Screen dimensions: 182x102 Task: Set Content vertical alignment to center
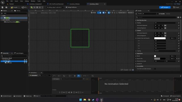tap(159, 36)
